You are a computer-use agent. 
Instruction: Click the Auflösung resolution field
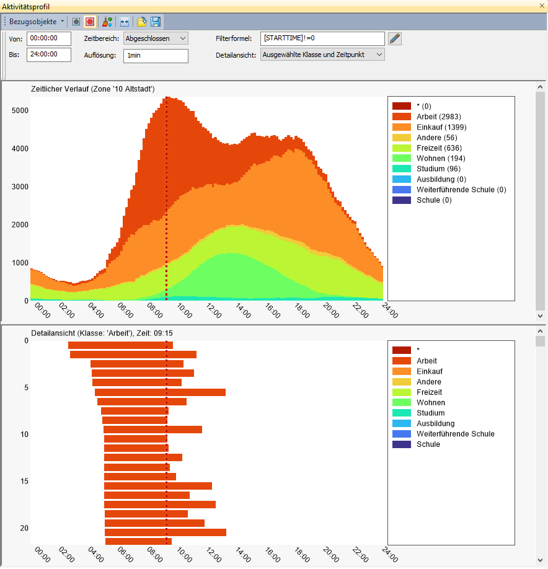coord(156,56)
